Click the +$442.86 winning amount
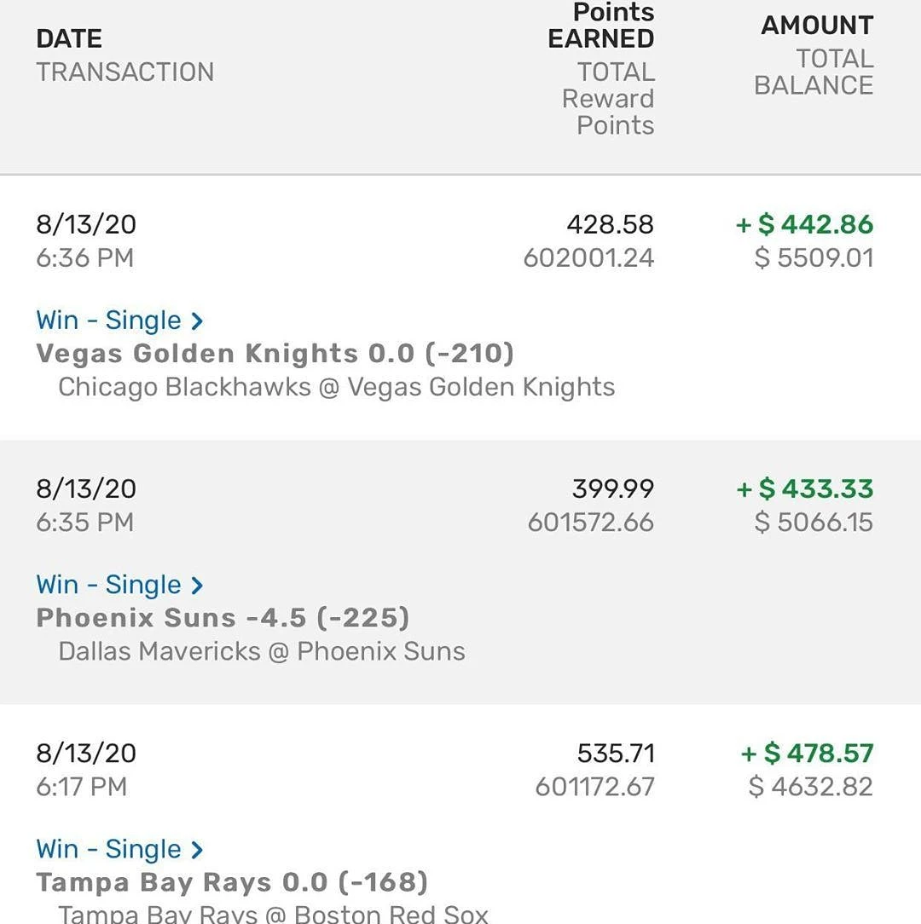Viewport: 921px width, 924px height. click(x=805, y=224)
